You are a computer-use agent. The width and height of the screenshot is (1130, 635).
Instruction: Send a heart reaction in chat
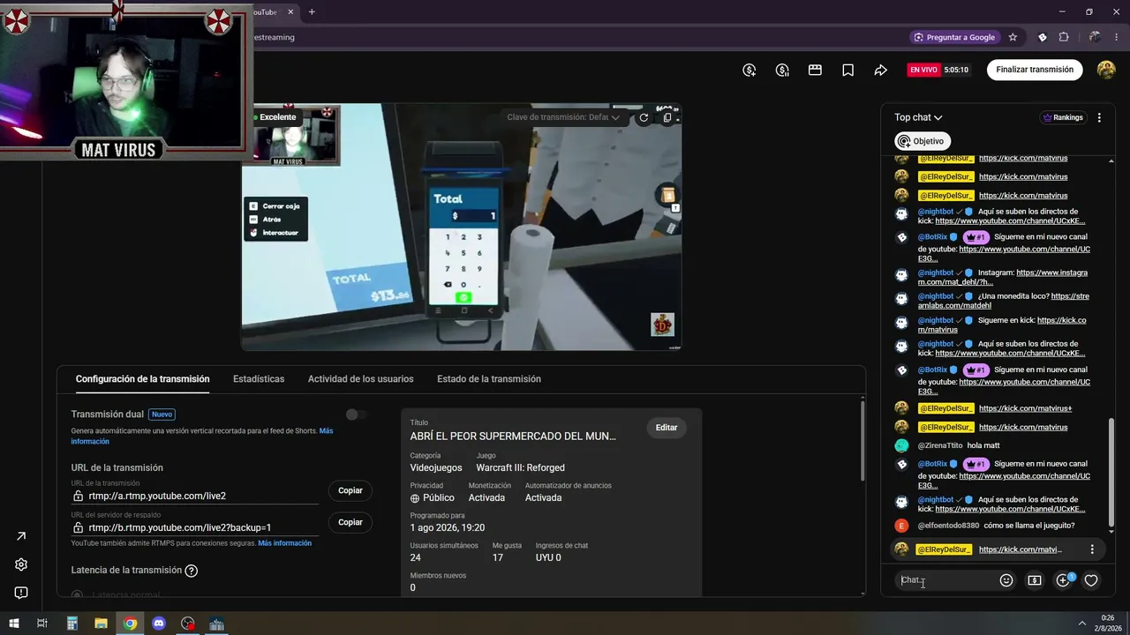[x=1091, y=580]
